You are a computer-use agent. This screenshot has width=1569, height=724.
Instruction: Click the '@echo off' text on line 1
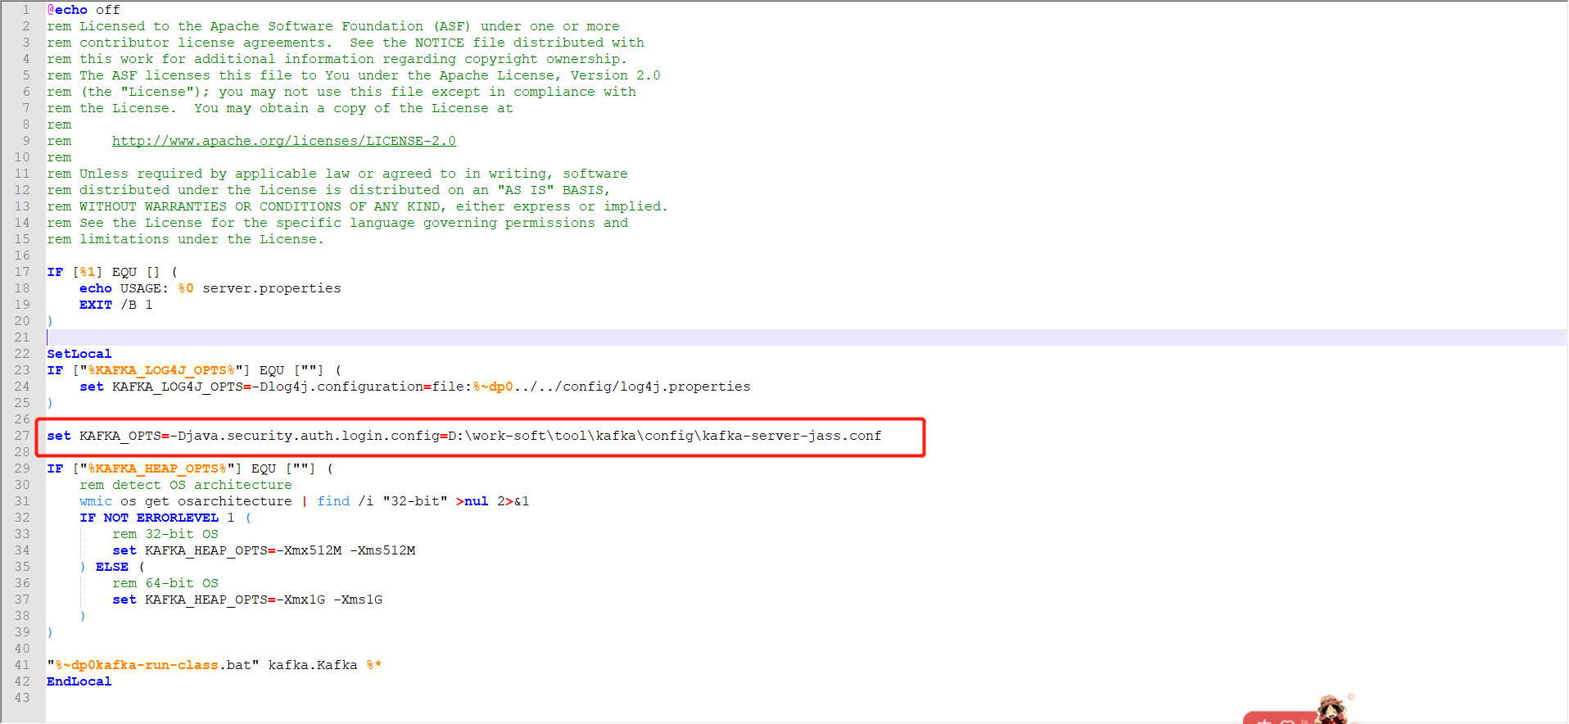pyautogui.click(x=84, y=10)
